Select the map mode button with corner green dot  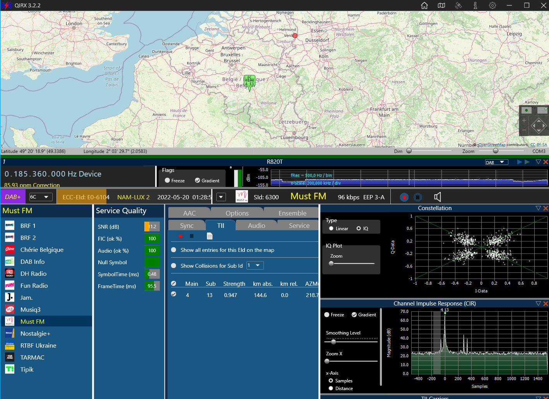point(542,110)
